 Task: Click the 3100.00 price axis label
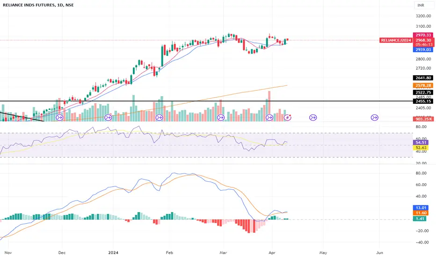coord(423,26)
